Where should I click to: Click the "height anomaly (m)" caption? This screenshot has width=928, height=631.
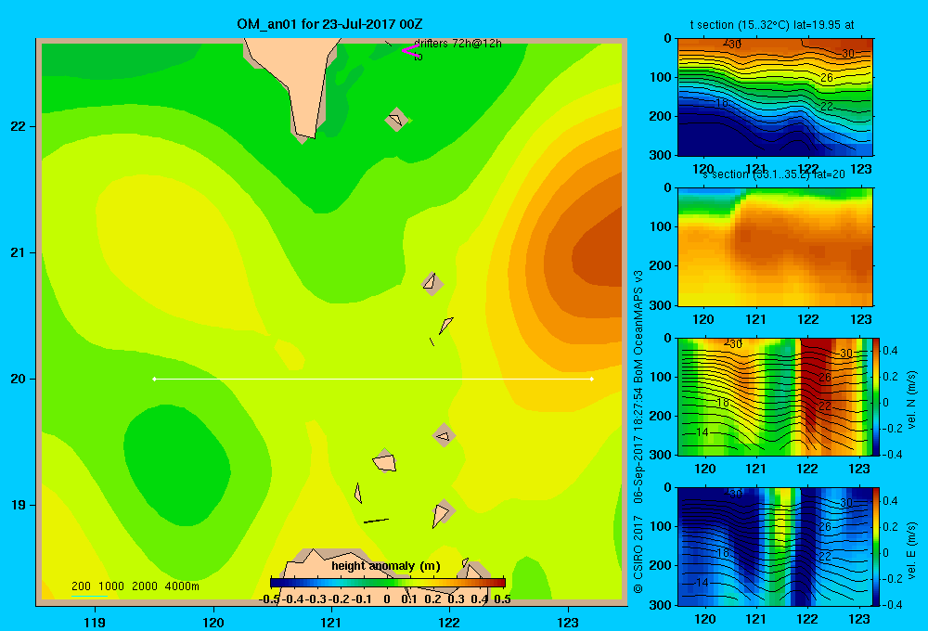tap(386, 566)
